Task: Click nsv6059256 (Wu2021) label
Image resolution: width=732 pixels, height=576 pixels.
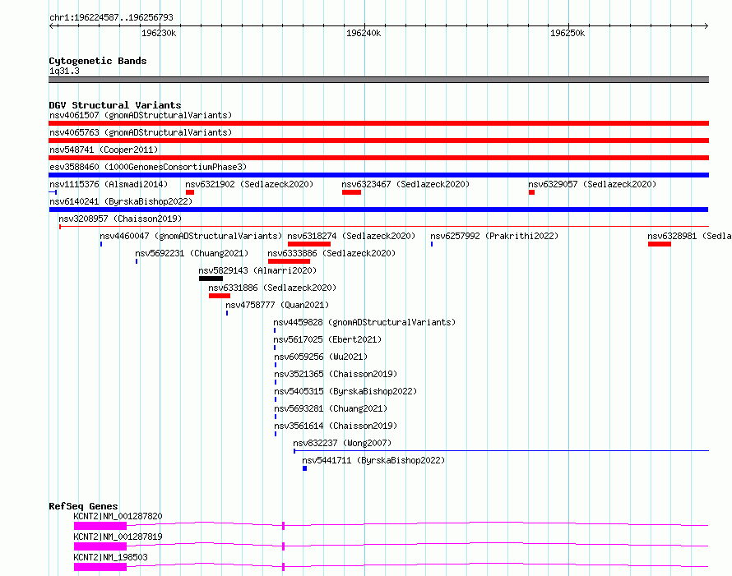Action: [x=322, y=357]
